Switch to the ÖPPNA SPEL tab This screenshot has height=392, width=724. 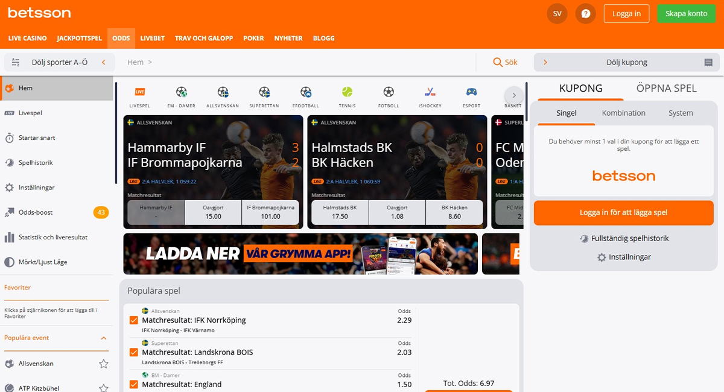click(x=666, y=89)
